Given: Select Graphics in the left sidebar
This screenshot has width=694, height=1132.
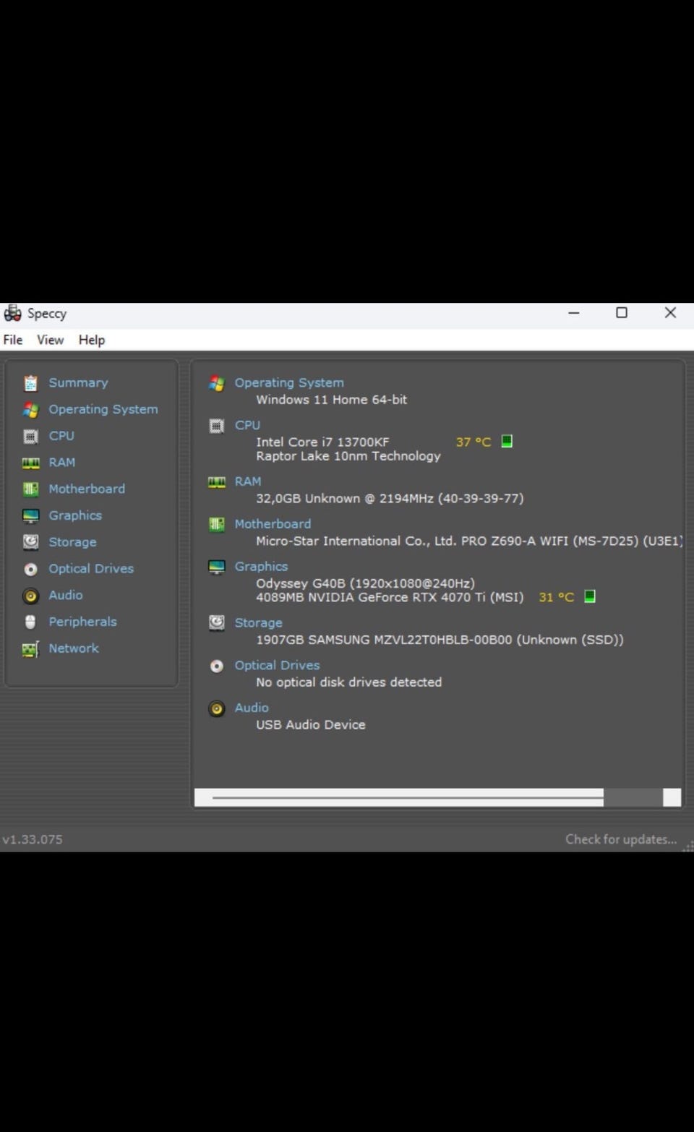Looking at the screenshot, I should click(x=75, y=515).
